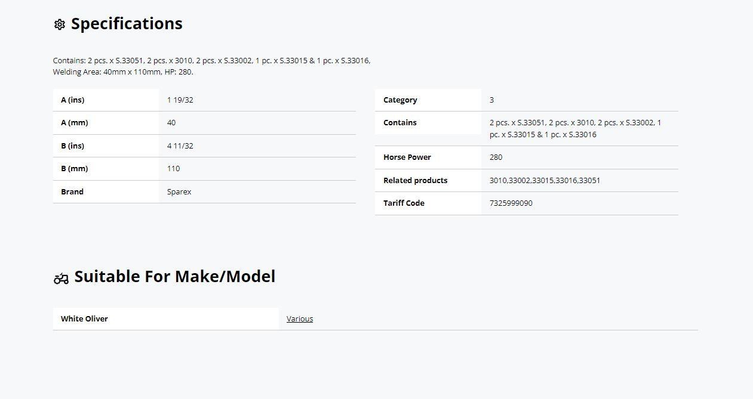Select the Brand value Sparex
Viewport: 753px width, 399px height.
(179, 192)
